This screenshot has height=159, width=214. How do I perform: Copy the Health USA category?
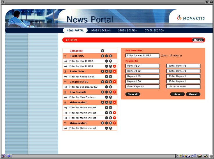point(110,56)
